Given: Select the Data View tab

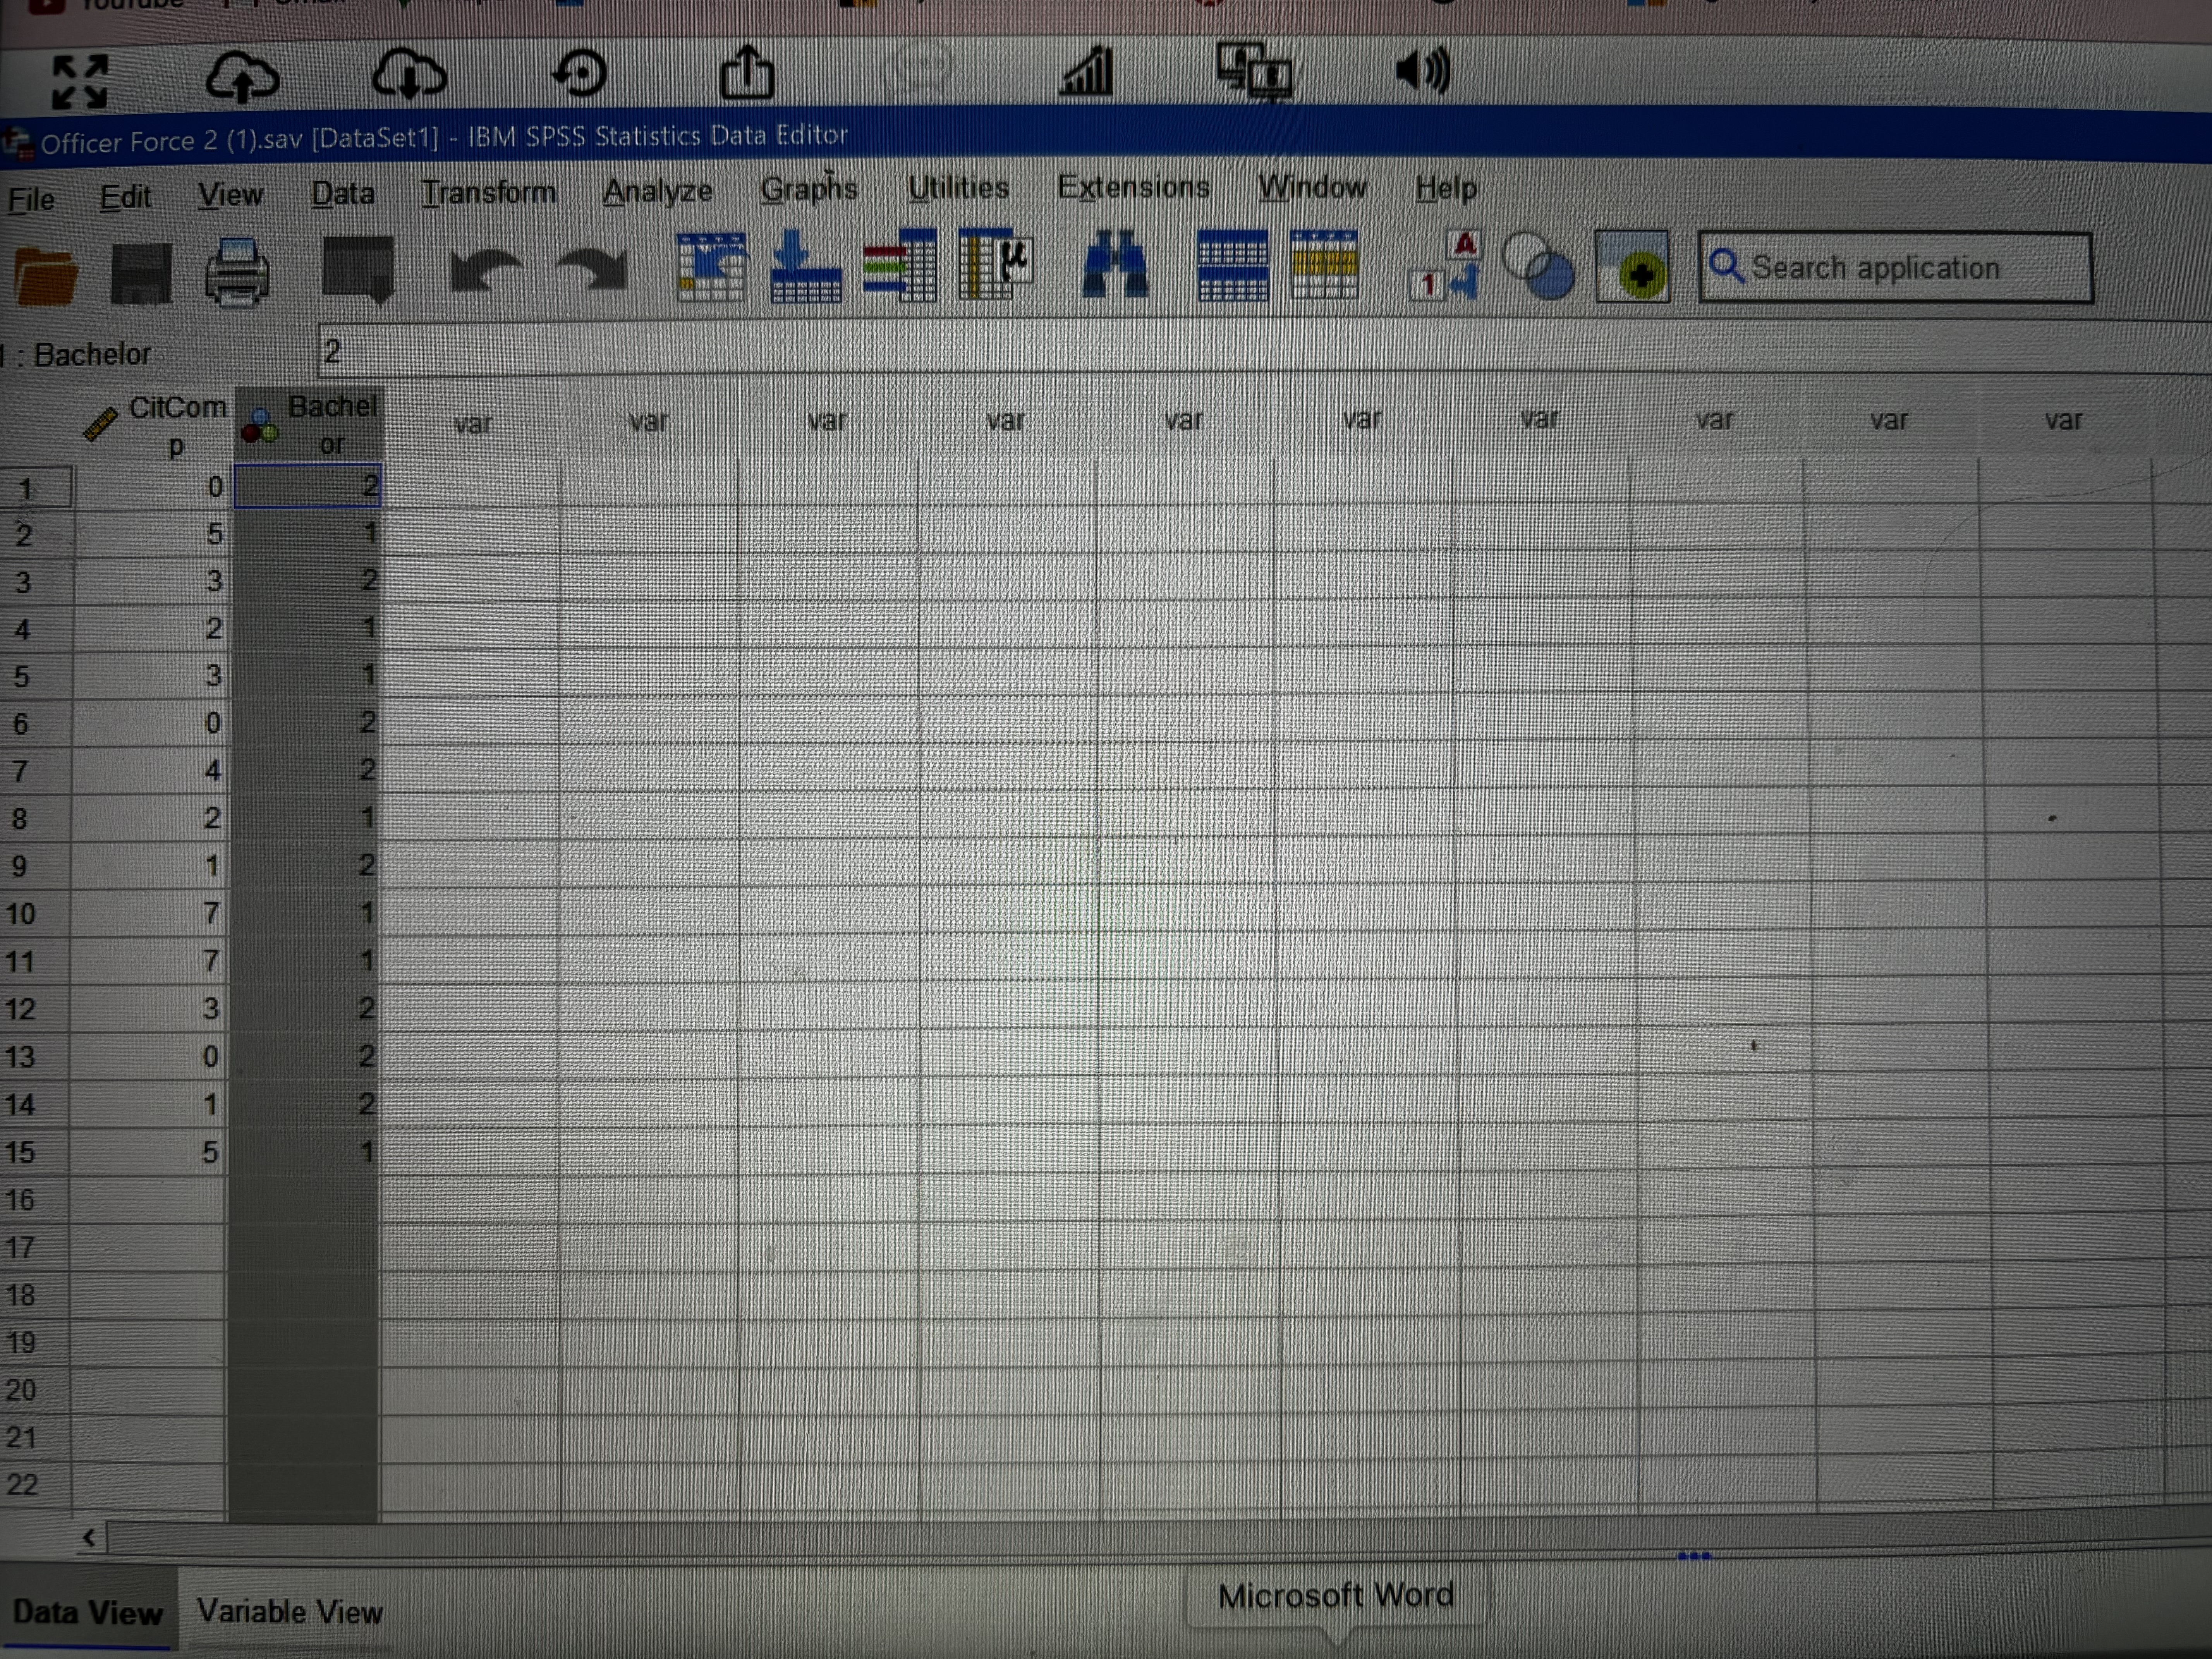Looking at the screenshot, I should (88, 1610).
